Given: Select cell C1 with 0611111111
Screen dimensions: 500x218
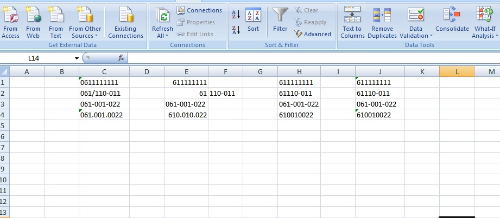Looking at the screenshot, I should coord(104,82).
